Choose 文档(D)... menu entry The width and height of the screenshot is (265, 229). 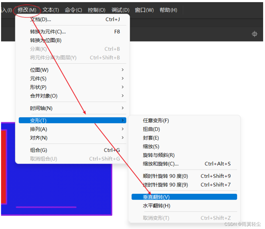tap(72, 19)
